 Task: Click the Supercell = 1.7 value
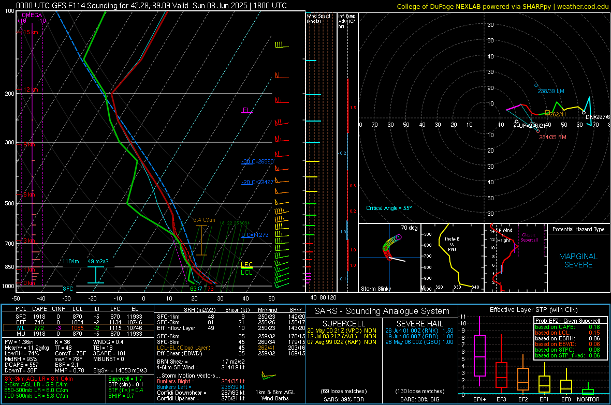pos(125,379)
